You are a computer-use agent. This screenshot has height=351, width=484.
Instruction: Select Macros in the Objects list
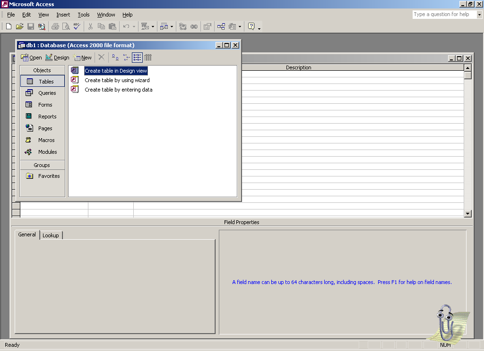(42, 140)
